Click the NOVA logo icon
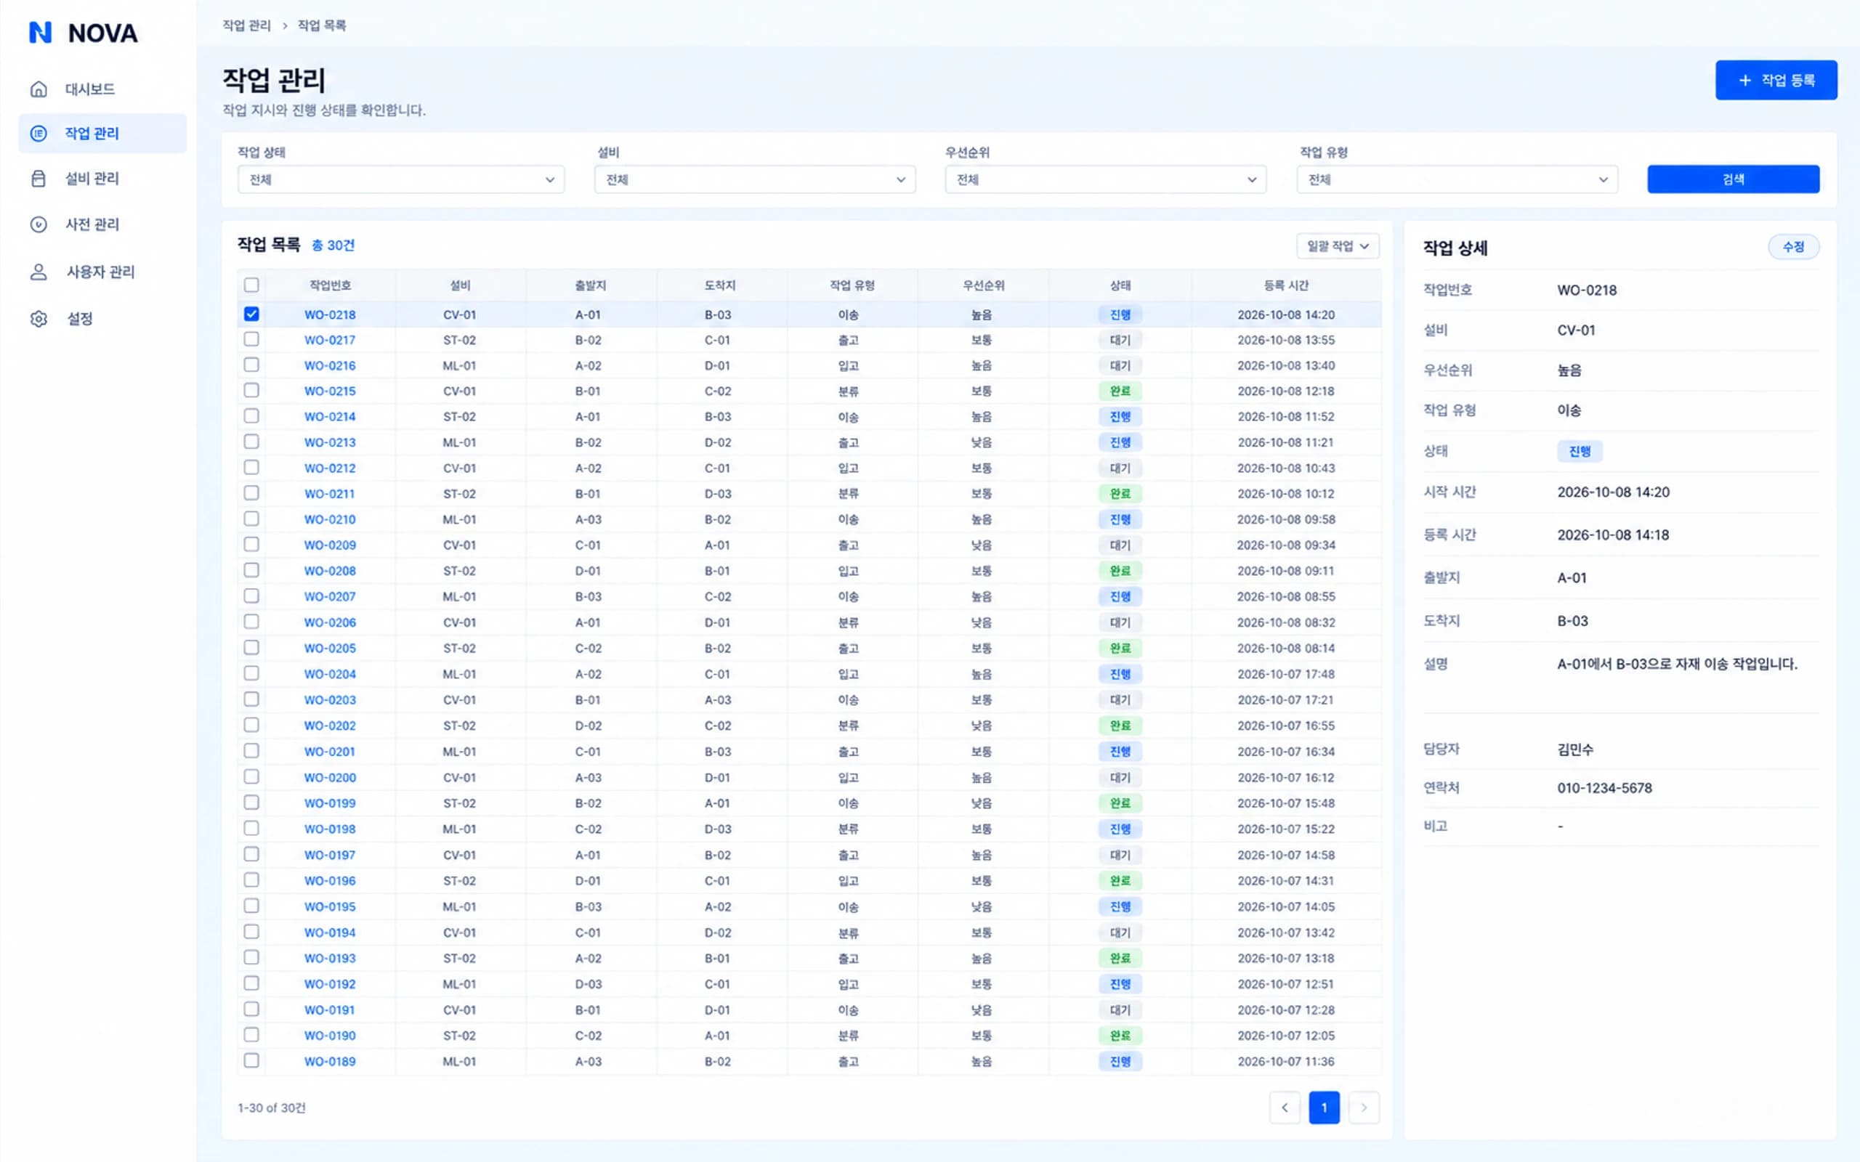The height and width of the screenshot is (1162, 1860). point(40,32)
